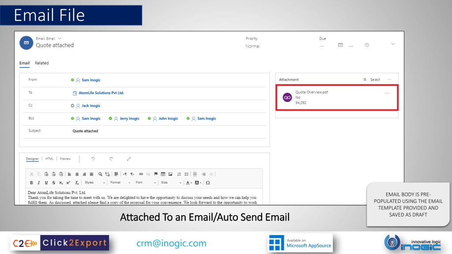452x254 pixels.
Task: Apply italic formatting
Action: [39, 183]
